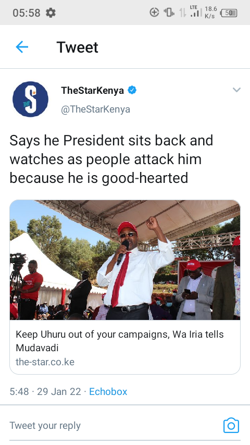250x445 pixels.
Task: Tap the tweet timestamp 5:48 · 29 Jan 22
Action: (x=45, y=392)
